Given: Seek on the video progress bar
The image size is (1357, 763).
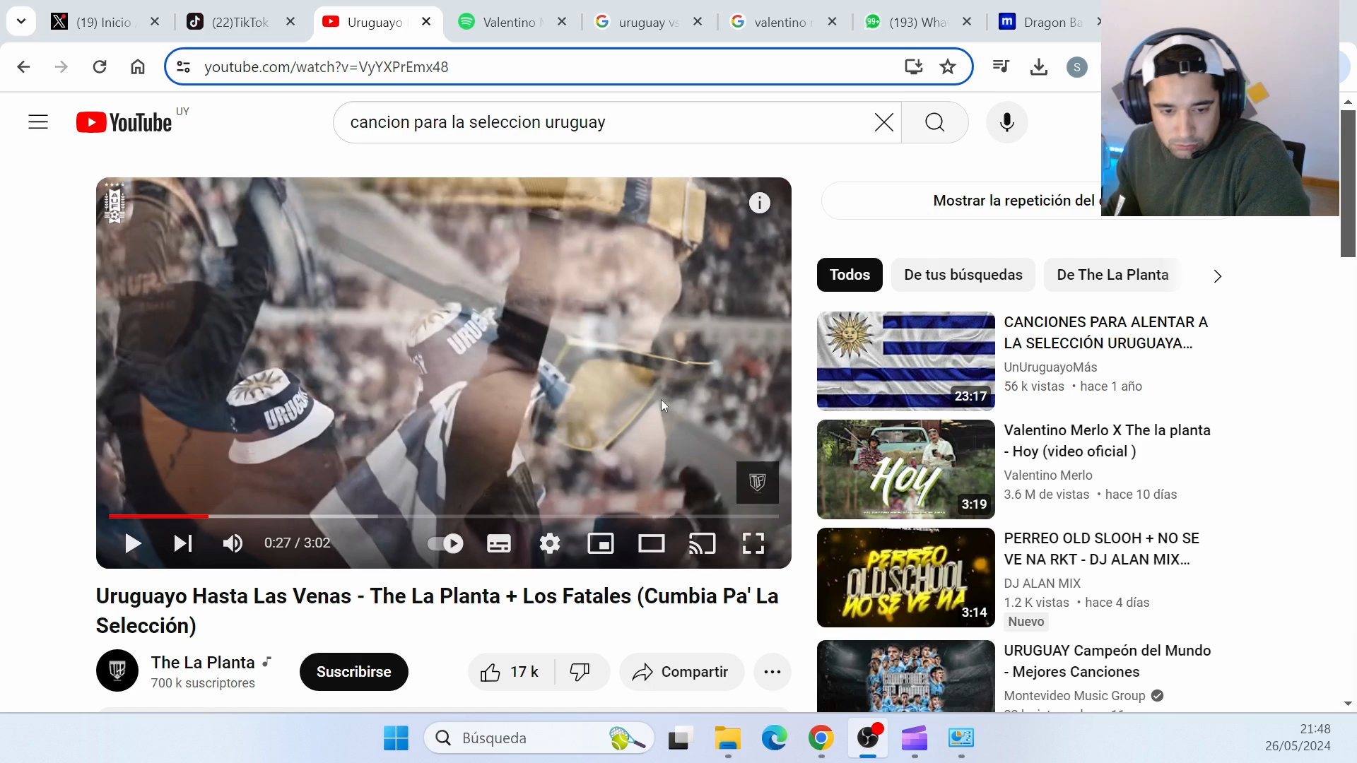Looking at the screenshot, I should coord(444,516).
